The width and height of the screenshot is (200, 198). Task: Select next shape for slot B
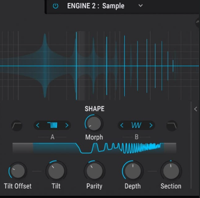tap(151, 125)
